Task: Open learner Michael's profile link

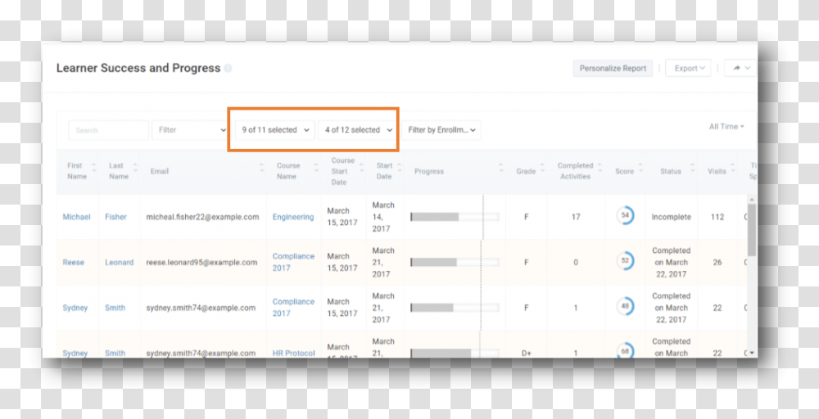Action: point(76,217)
